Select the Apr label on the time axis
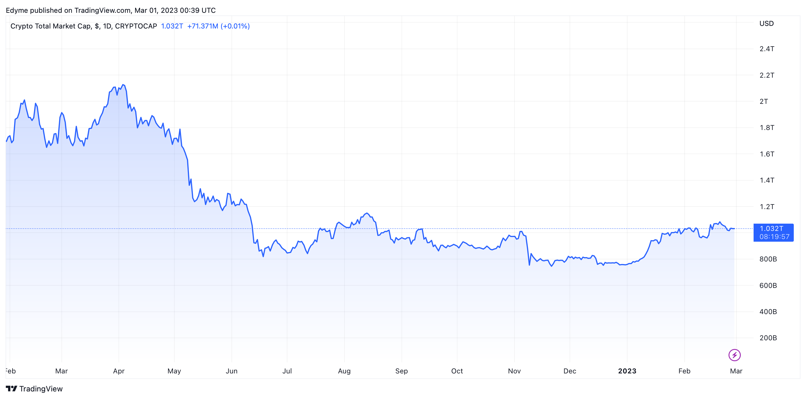The height and width of the screenshot is (399, 806). (119, 371)
